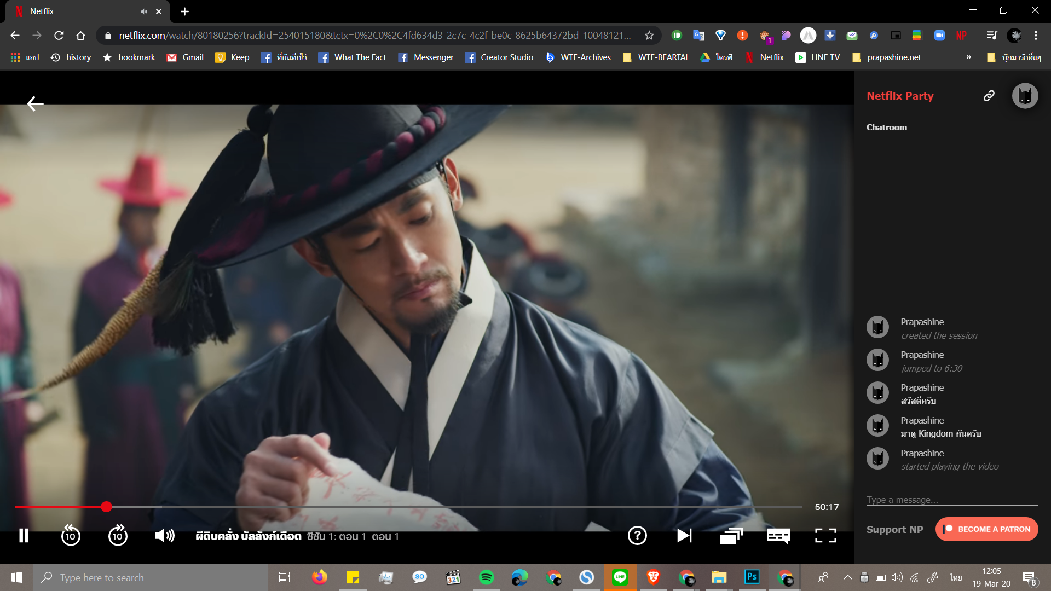Open the Chrome profile avatar
Viewport: 1051px width, 591px height.
coord(1014,36)
